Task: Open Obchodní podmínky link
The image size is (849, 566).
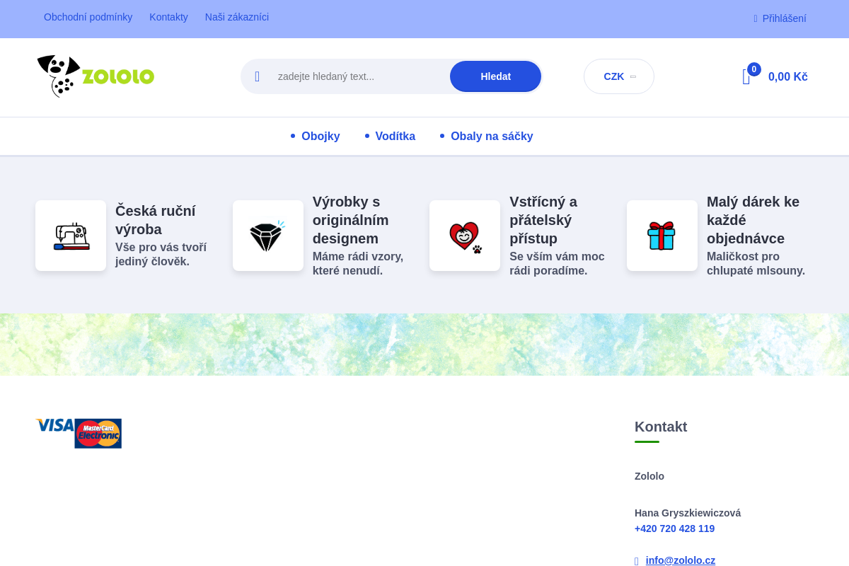Action: (88, 17)
